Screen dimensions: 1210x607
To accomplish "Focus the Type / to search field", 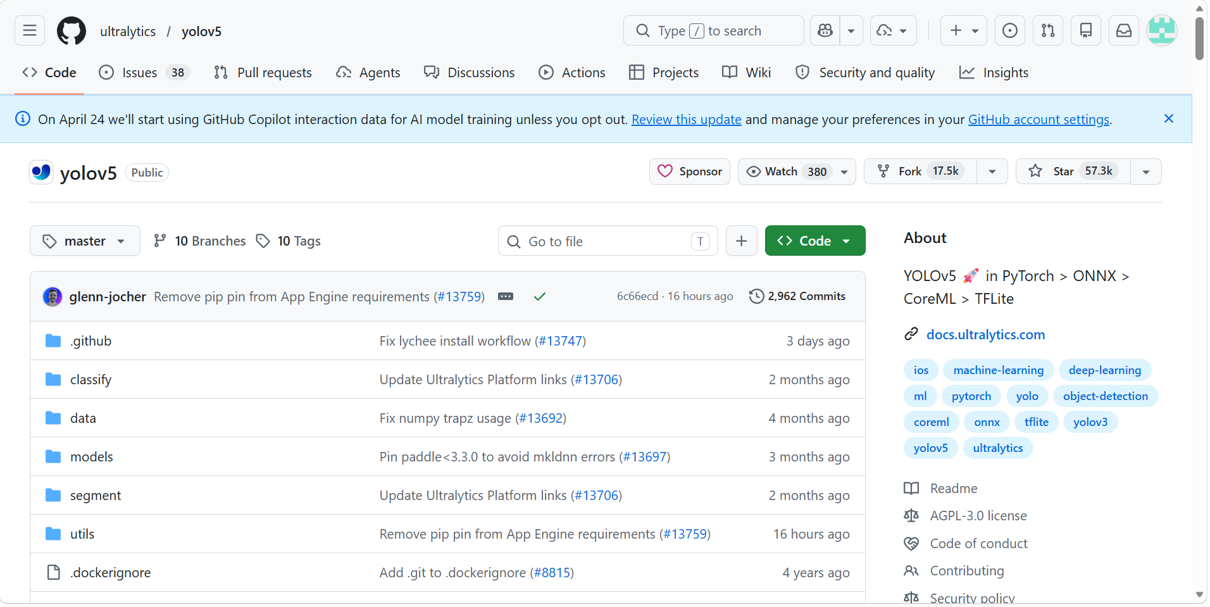I will 714,30.
